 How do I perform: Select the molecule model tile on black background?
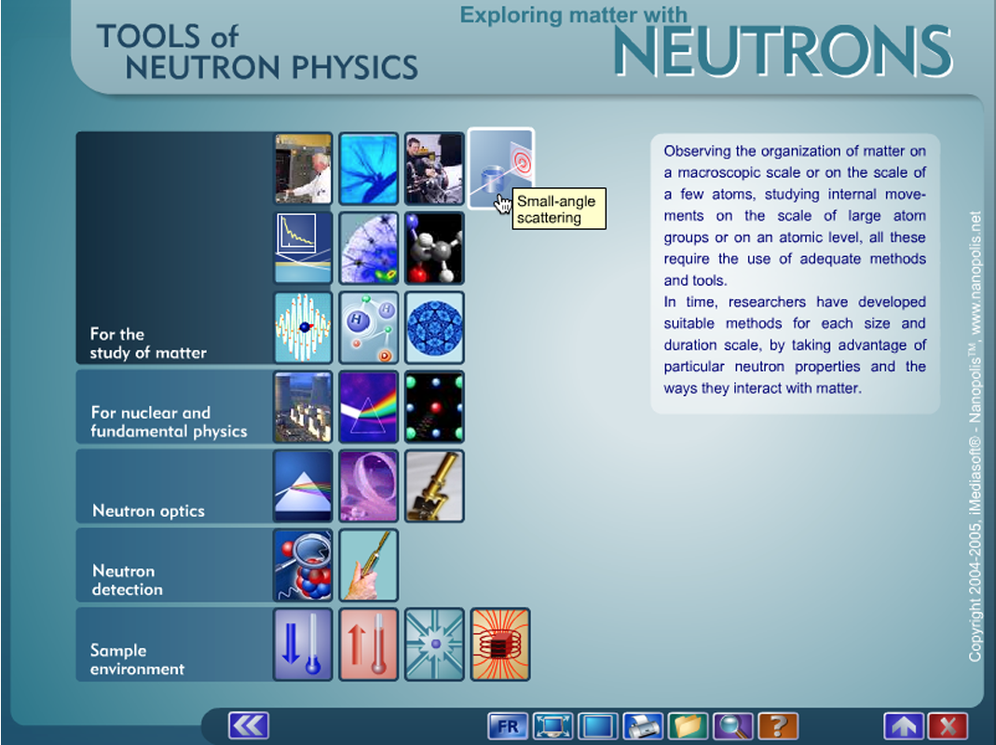pos(434,248)
